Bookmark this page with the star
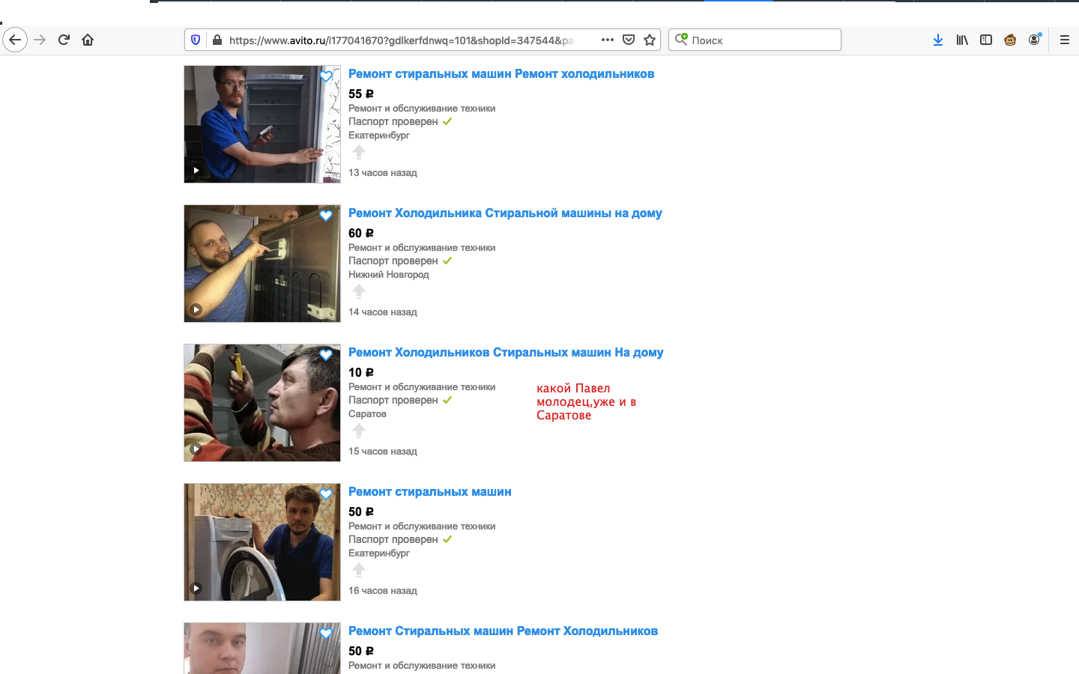The width and height of the screenshot is (1079, 674). pos(650,40)
